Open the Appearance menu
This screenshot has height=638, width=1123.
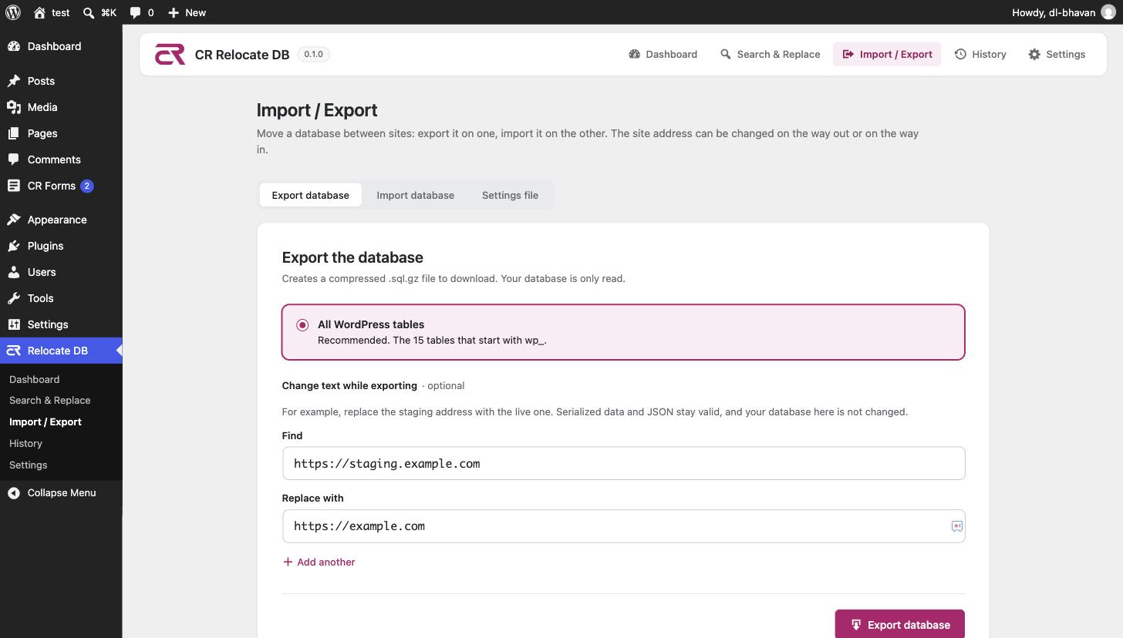tap(61, 220)
